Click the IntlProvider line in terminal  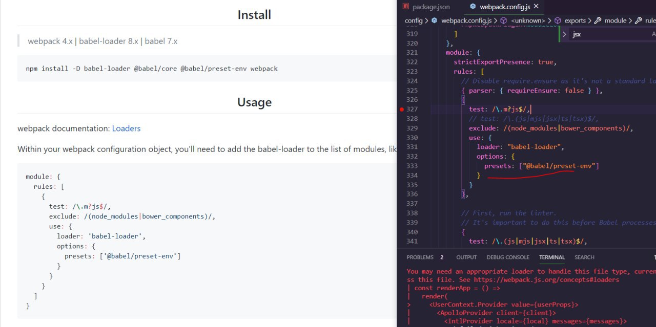click(536, 320)
